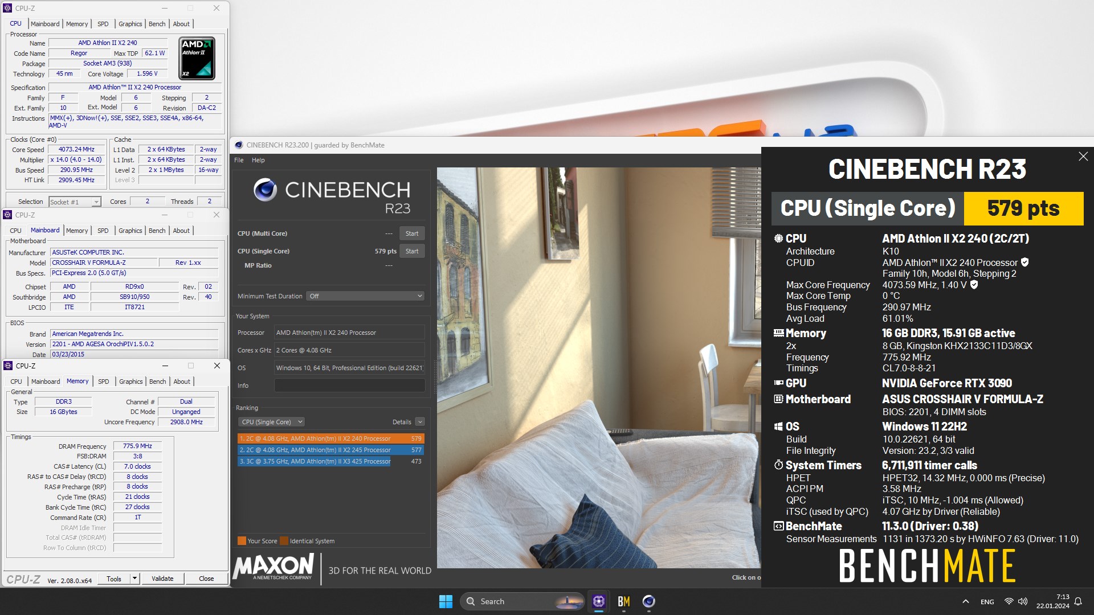
Task: Click the Core Voltage 1.596 V value
Action: coord(147,73)
